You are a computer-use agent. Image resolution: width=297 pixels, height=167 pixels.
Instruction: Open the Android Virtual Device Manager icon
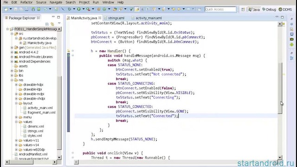(39, 9)
